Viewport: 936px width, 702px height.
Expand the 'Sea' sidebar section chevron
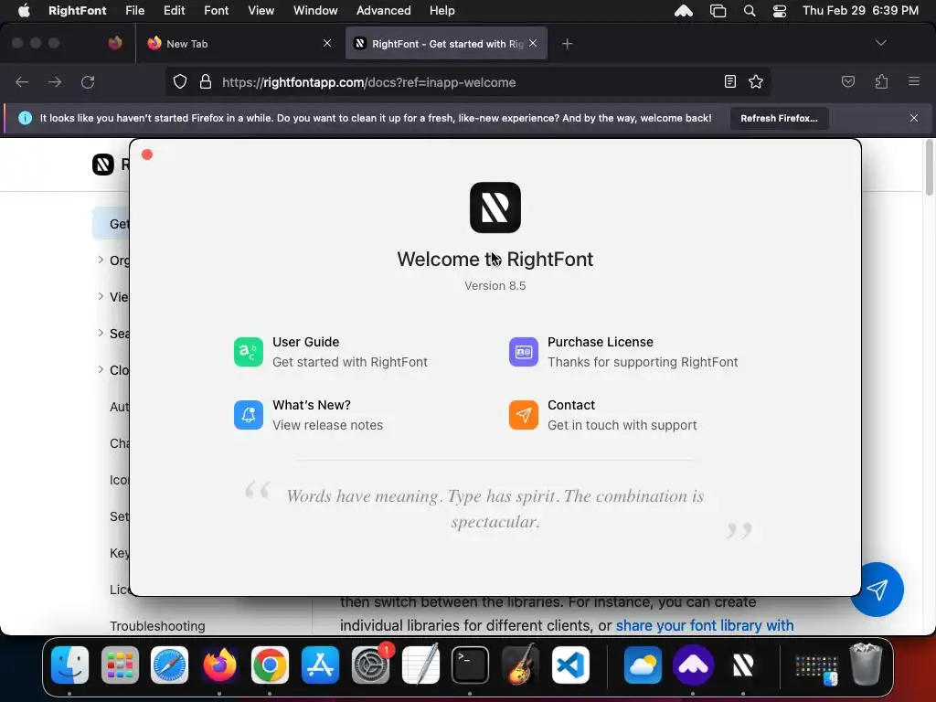coord(101,333)
